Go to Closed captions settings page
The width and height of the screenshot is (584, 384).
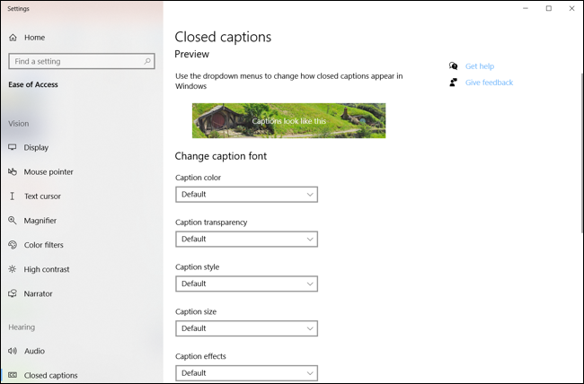pos(50,375)
